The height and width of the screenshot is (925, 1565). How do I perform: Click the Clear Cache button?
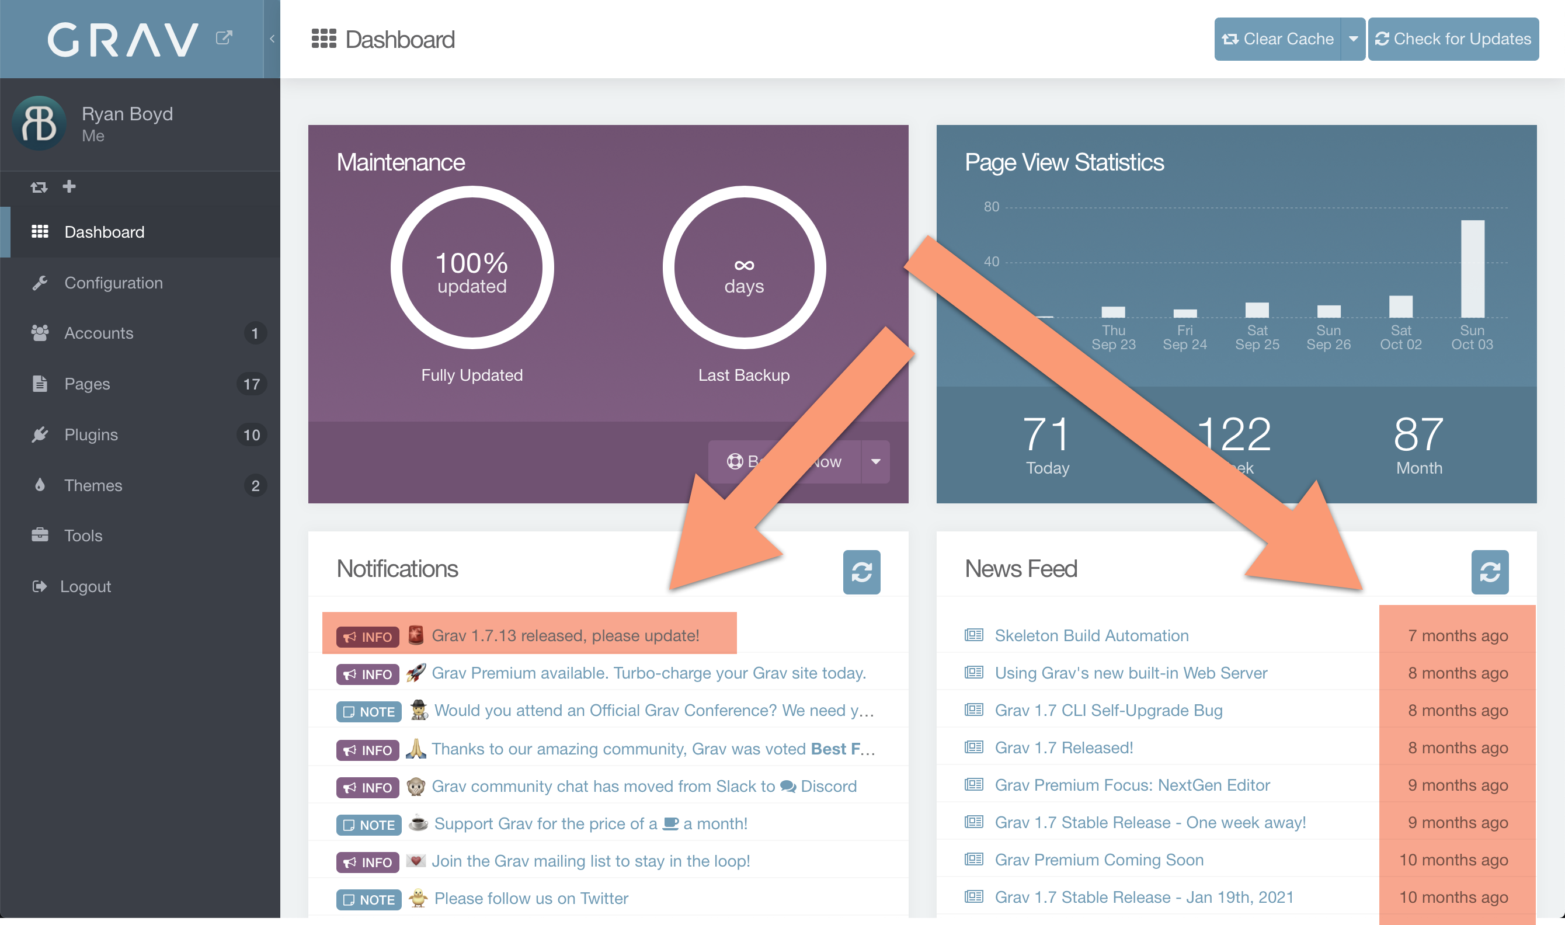(x=1277, y=39)
